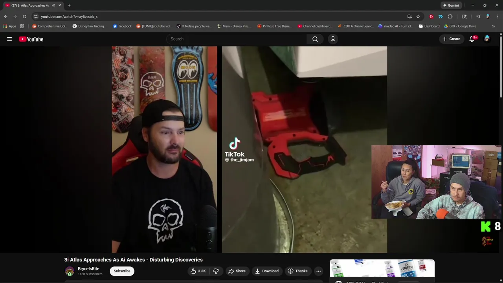Screen dimensions: 503x283
Task: Open the YouTube hamburger guide menu
Action: tap(9, 39)
